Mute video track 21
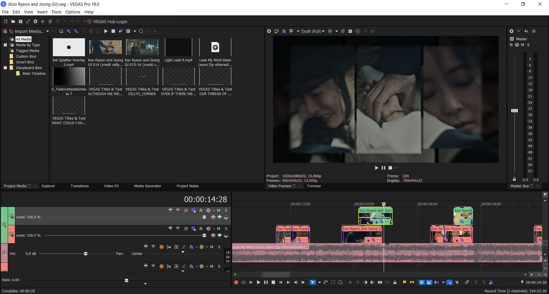This screenshot has width=549, height=294. coord(219,229)
